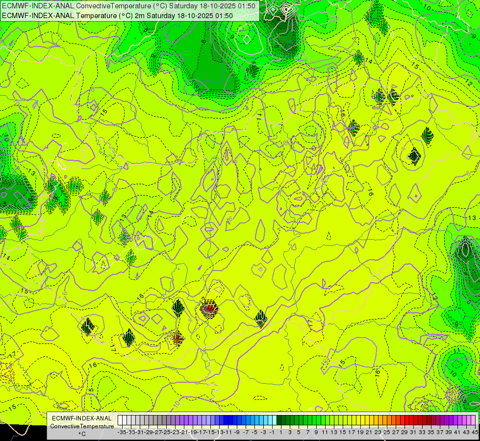Click the '37' legend value

[x=440, y=432]
